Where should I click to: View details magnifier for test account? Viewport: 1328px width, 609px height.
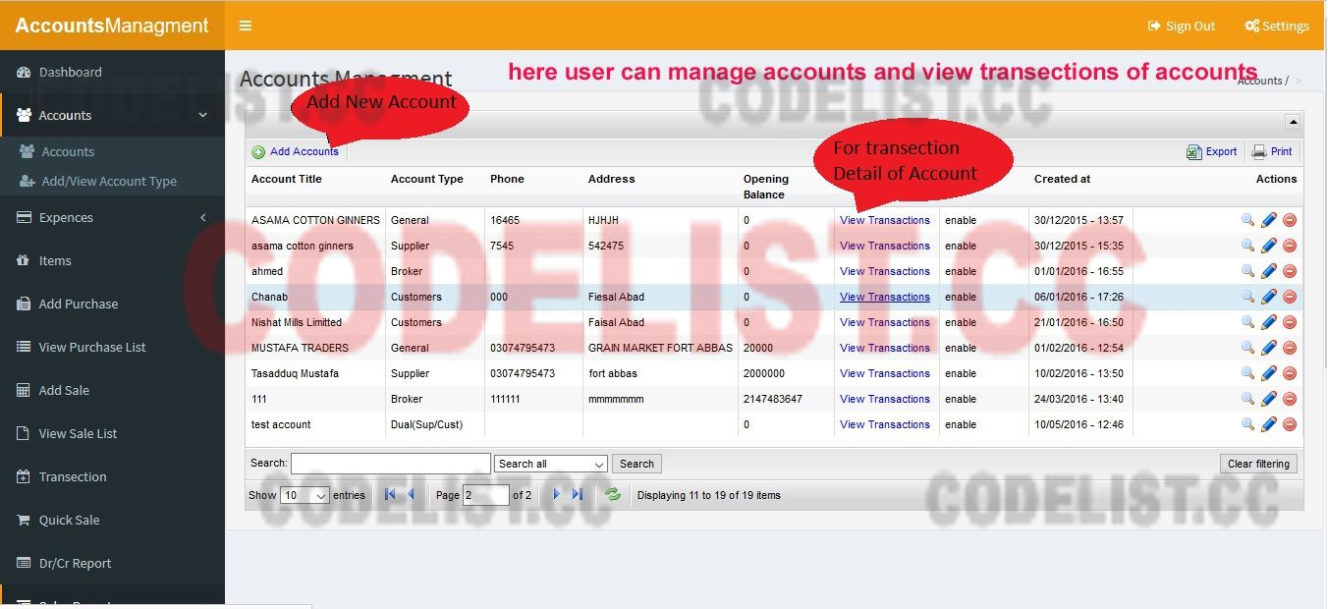(x=1247, y=424)
